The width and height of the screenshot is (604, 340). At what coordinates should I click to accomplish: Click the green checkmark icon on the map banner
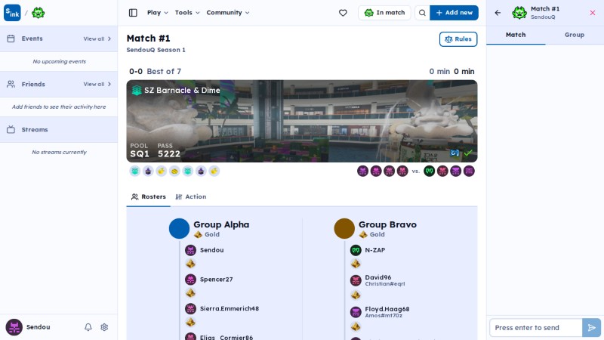click(467, 153)
